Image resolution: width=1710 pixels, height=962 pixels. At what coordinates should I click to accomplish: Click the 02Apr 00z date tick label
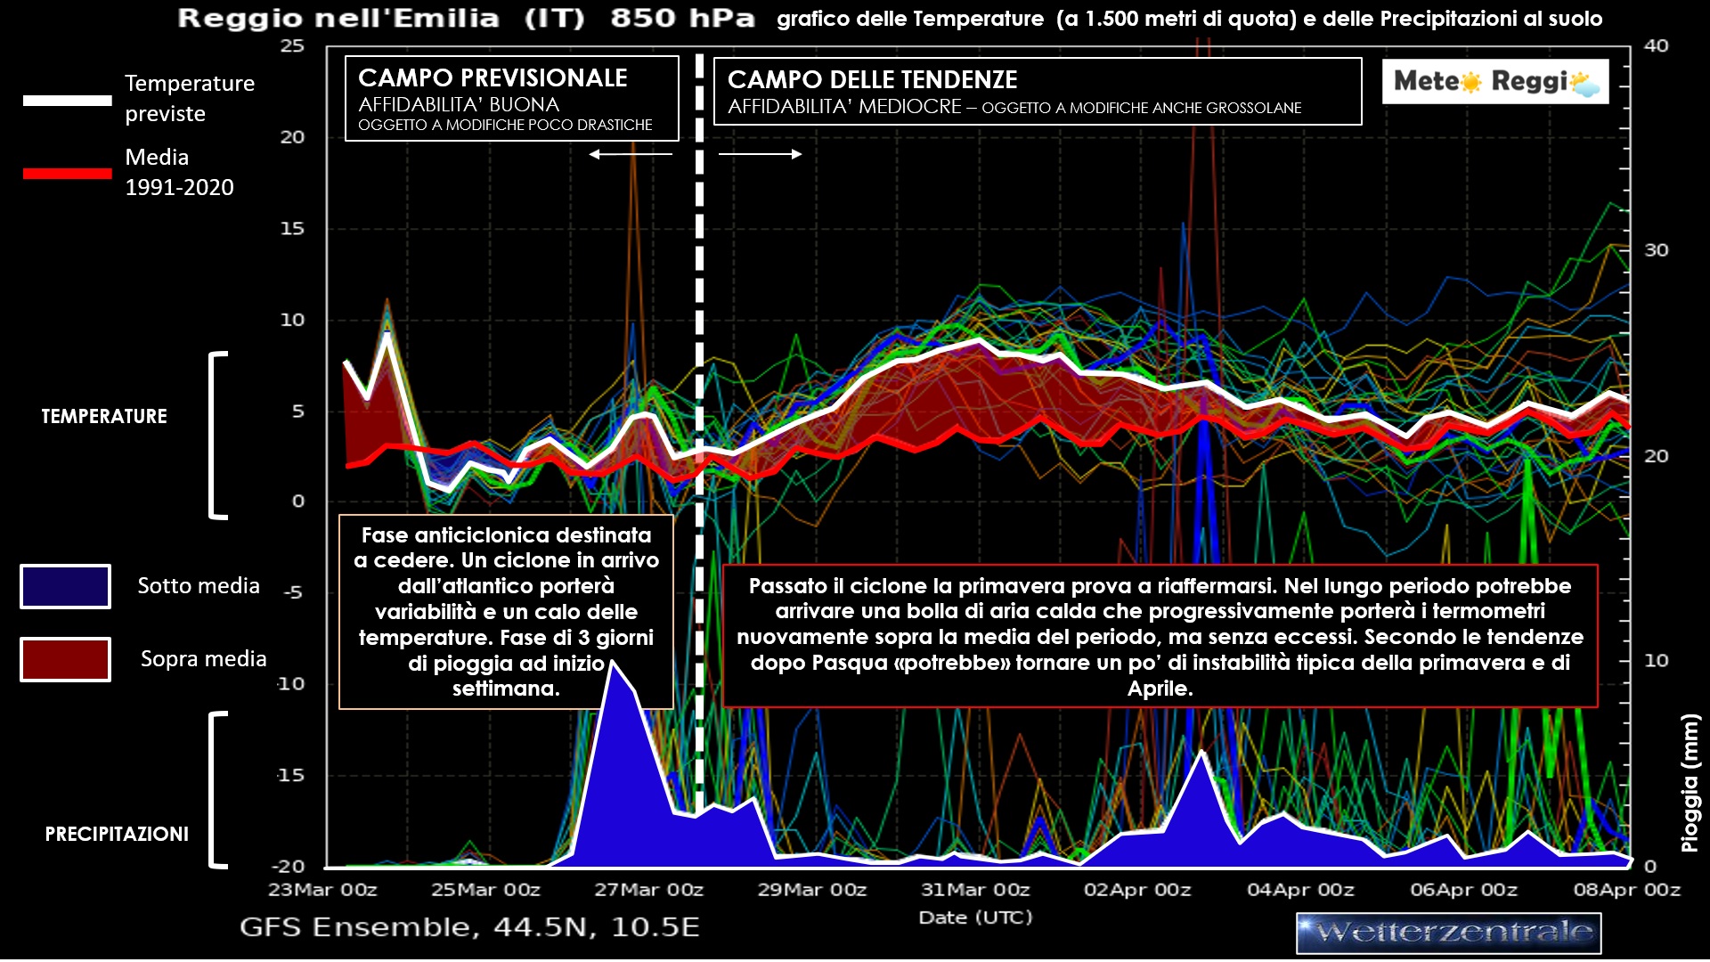pyautogui.click(x=1137, y=890)
